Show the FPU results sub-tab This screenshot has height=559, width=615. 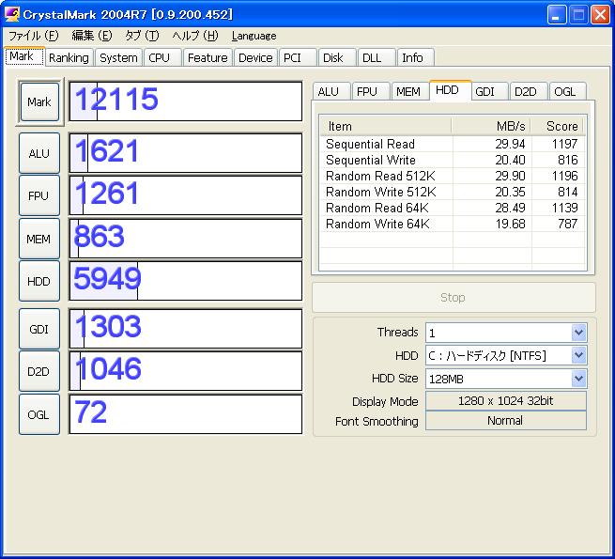click(371, 91)
